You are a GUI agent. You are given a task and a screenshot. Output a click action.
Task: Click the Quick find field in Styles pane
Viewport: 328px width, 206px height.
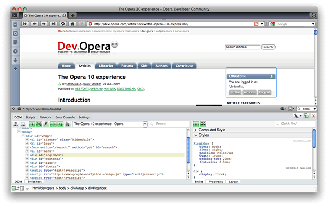coord(295,124)
